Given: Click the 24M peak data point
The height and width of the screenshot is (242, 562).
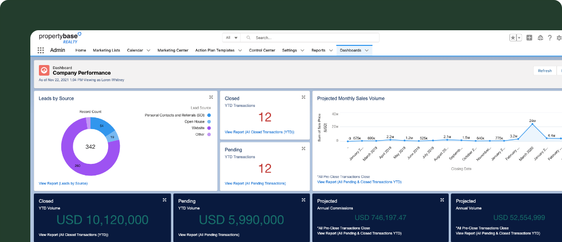Looking at the screenshot, I should click(532, 124).
